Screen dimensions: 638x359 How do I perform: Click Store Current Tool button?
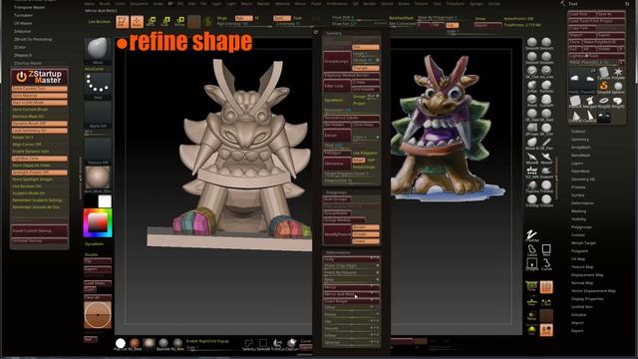pos(40,89)
